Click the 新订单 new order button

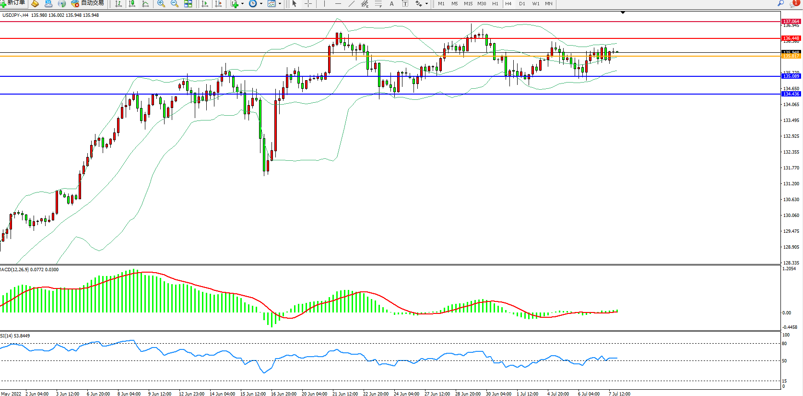13,3
